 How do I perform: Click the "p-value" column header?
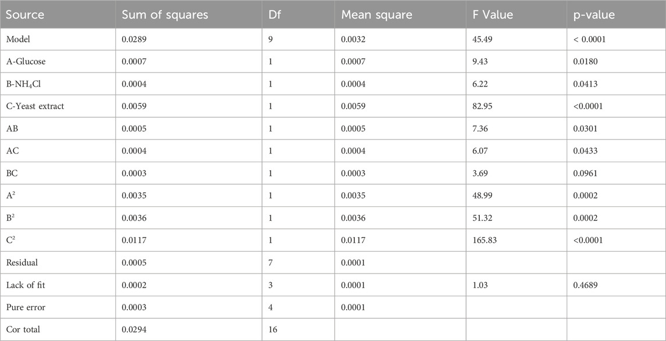[594, 15]
